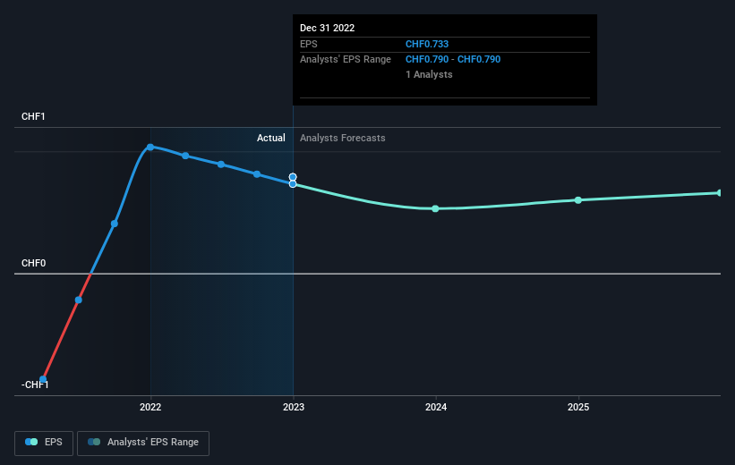This screenshot has height=465, width=735.
Task: Click the 2025 x-axis label
Action: pyautogui.click(x=578, y=407)
